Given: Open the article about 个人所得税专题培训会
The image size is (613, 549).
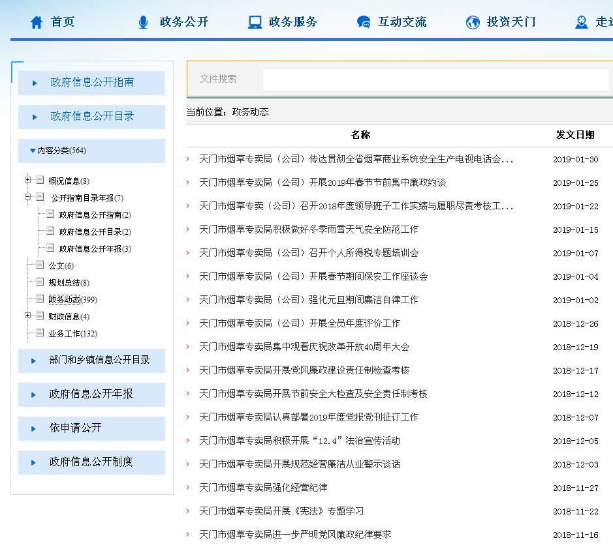Looking at the screenshot, I should tap(309, 253).
